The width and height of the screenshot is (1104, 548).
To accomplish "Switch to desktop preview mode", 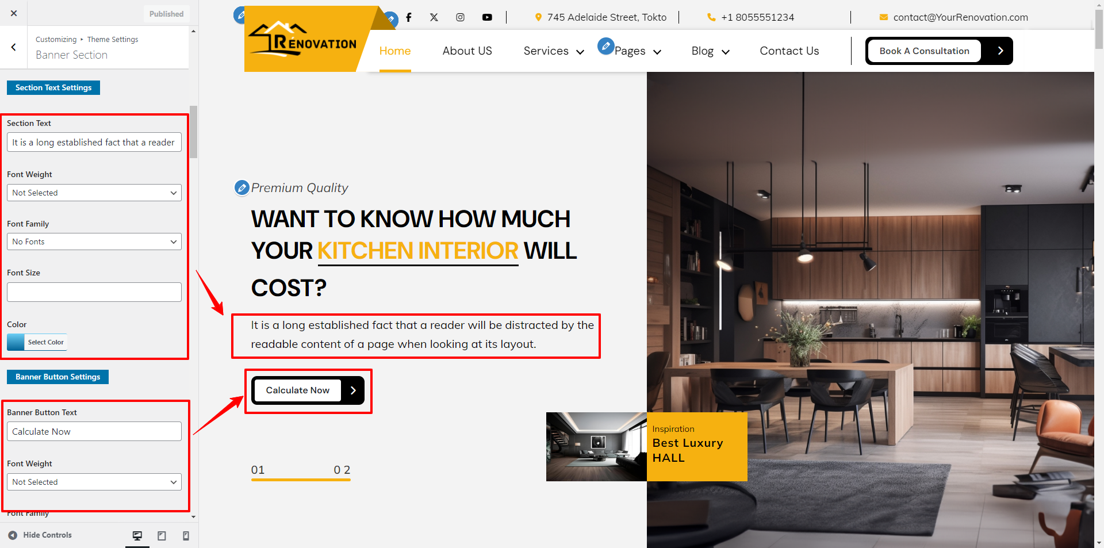I will [137, 536].
